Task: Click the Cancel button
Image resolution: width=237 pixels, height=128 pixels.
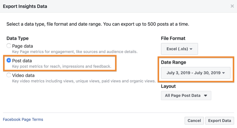Action: (194, 121)
